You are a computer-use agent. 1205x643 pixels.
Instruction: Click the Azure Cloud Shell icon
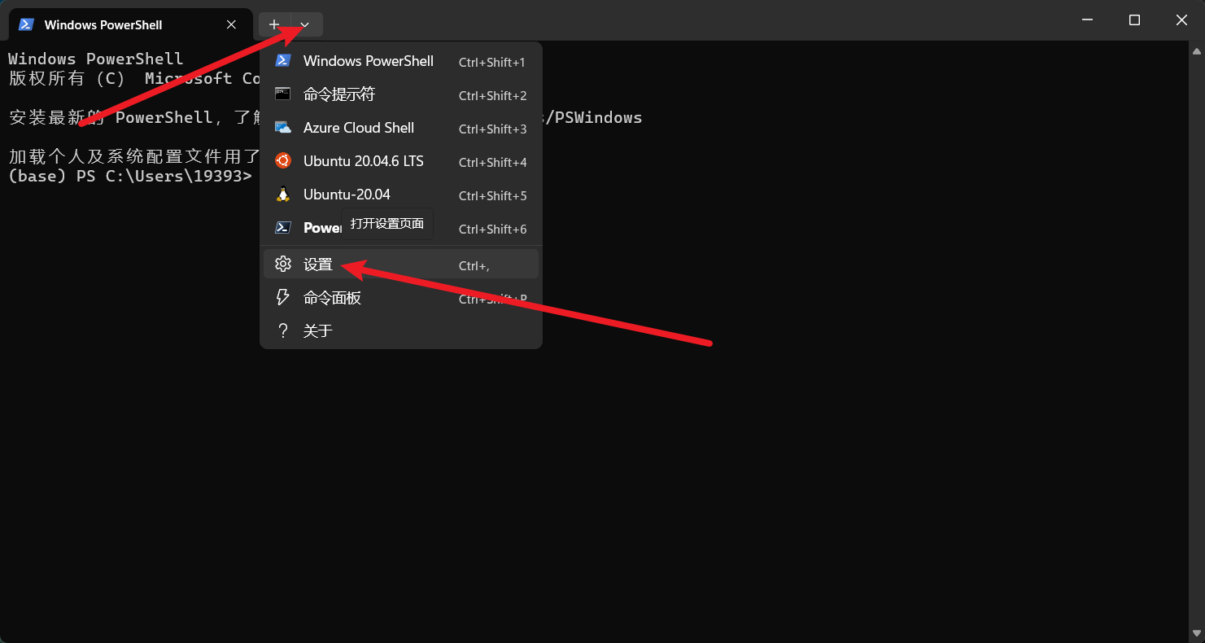coord(283,128)
